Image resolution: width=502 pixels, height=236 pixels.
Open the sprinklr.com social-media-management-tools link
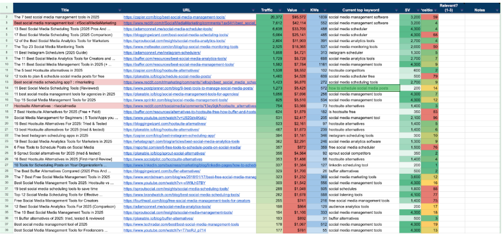pos(178,100)
